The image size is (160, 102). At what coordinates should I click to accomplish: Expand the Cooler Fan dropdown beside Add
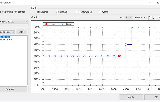[x=7, y=32]
